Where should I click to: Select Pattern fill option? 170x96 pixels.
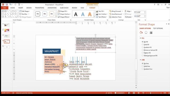point(146,53)
